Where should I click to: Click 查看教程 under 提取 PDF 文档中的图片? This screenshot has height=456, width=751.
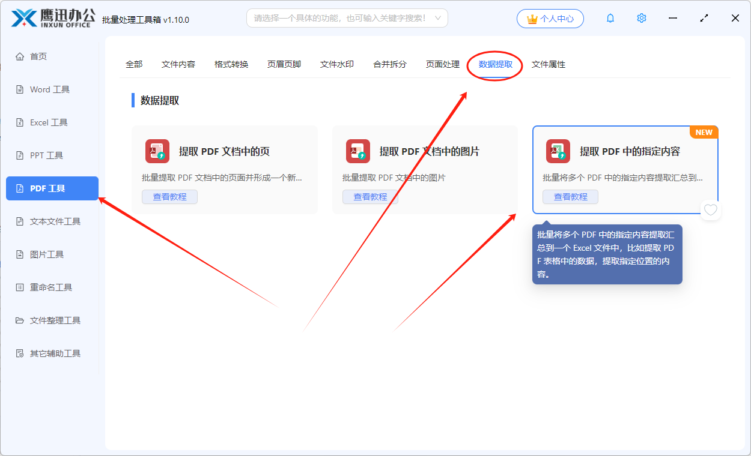370,196
